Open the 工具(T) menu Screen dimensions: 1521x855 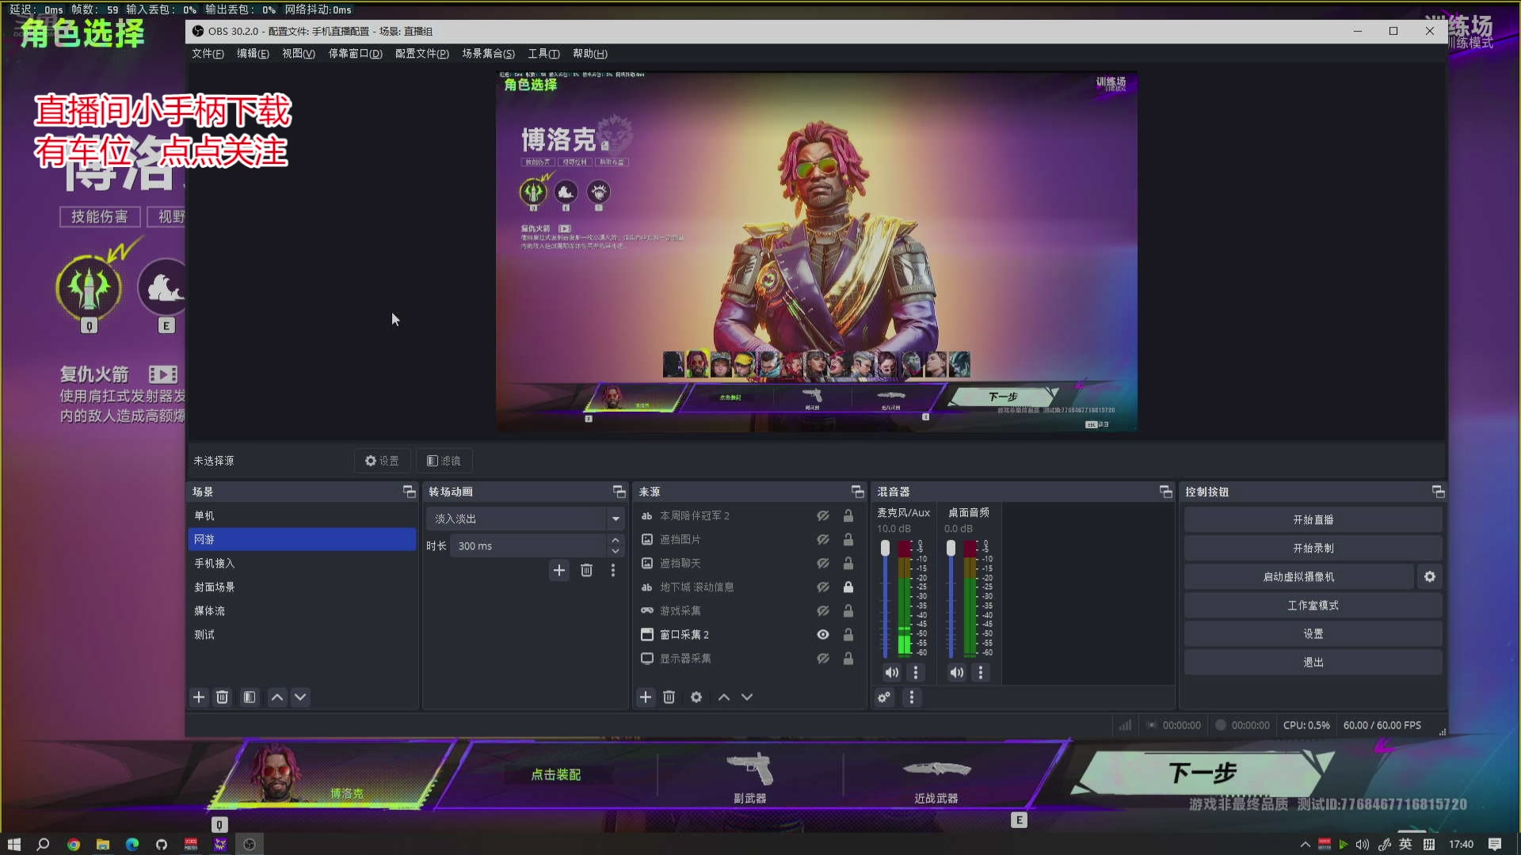coord(543,54)
